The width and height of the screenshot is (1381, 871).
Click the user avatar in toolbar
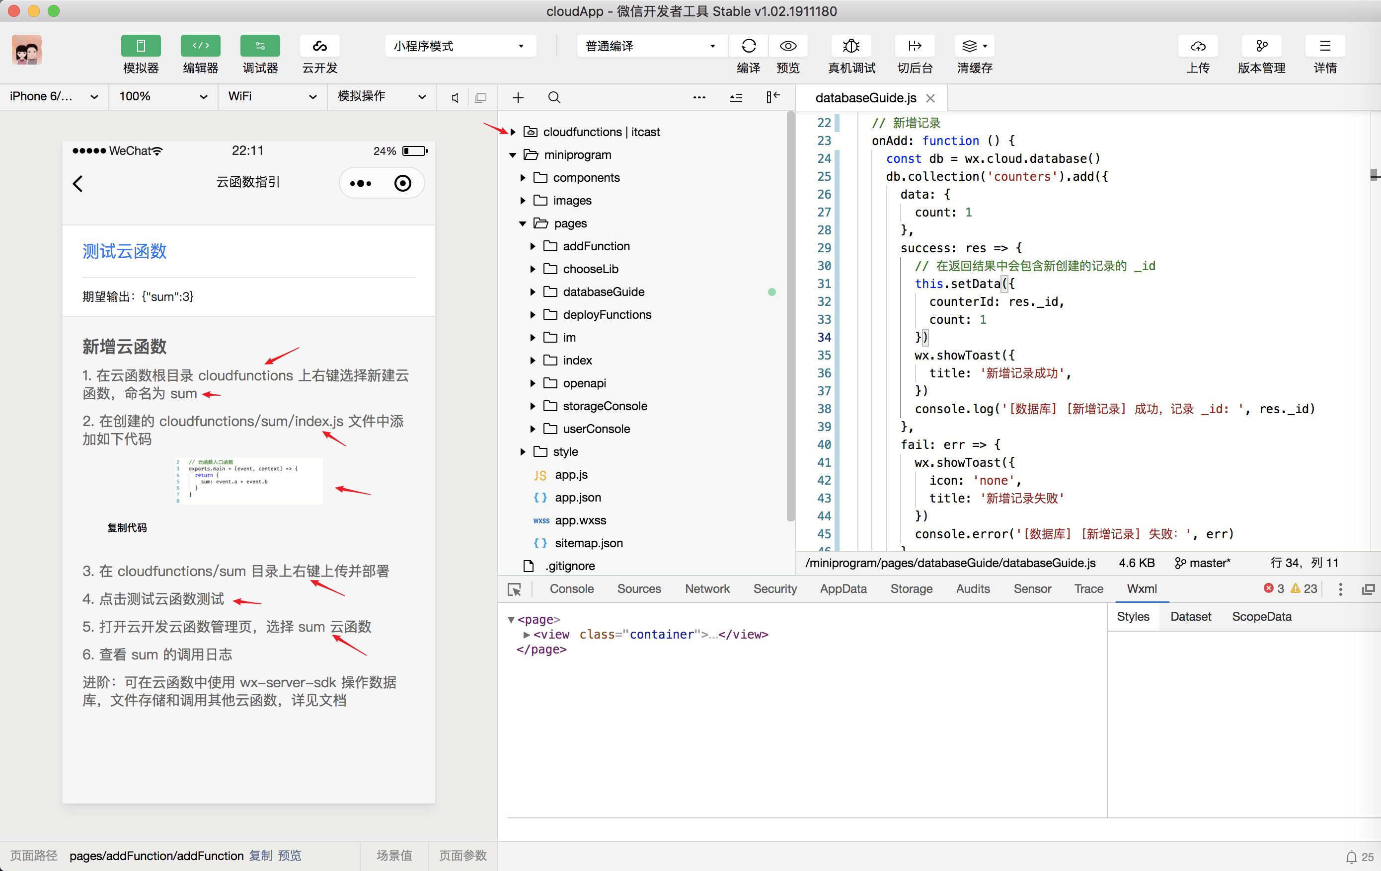tap(26, 49)
